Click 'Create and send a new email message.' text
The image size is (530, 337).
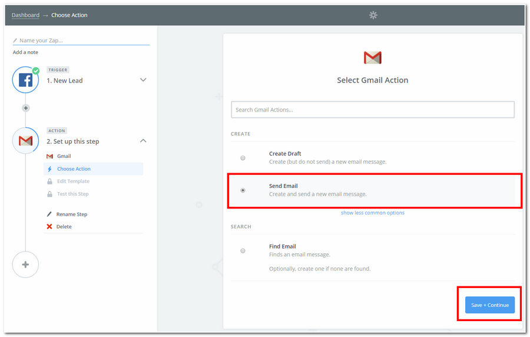[318, 194]
